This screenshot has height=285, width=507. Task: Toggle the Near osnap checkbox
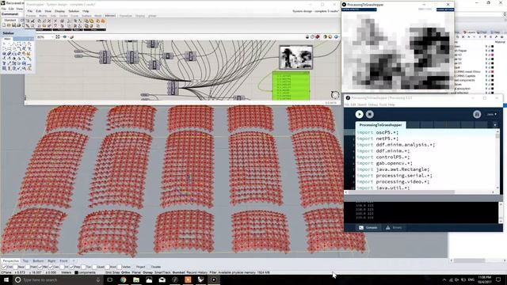(x=15, y=267)
